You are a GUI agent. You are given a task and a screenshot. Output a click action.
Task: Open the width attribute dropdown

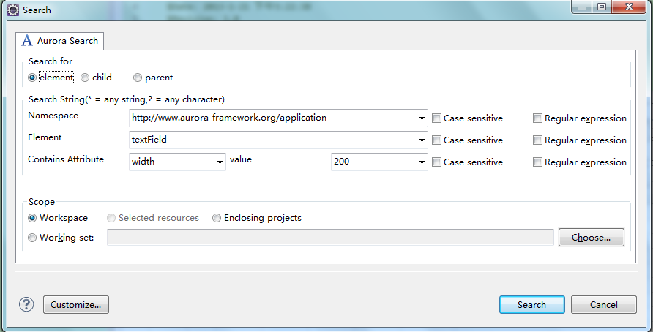click(219, 162)
